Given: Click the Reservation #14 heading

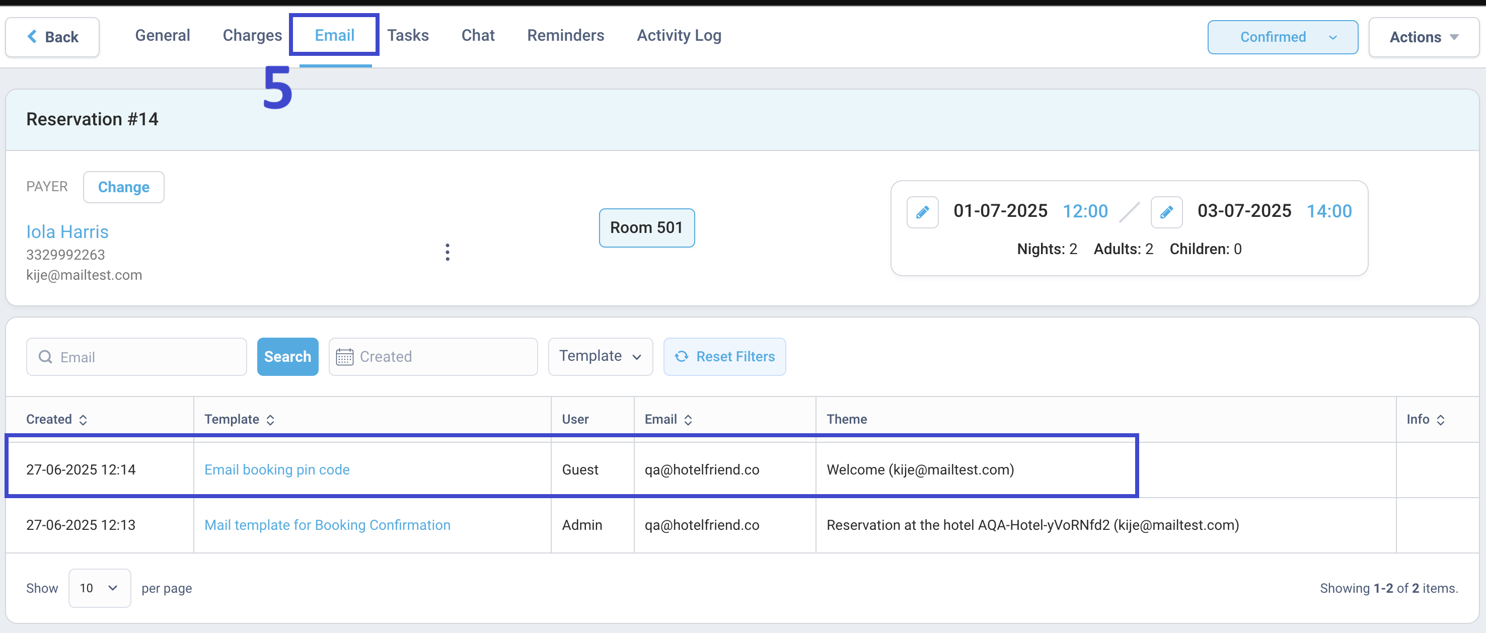Looking at the screenshot, I should coord(92,119).
